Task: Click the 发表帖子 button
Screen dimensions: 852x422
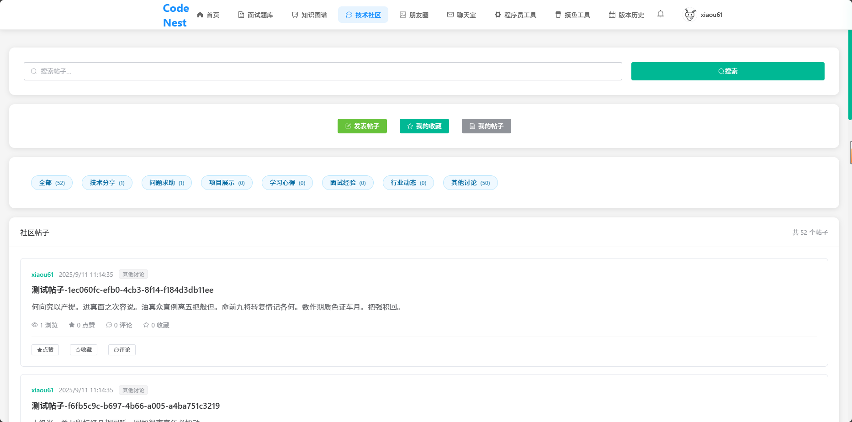Action: tap(362, 126)
